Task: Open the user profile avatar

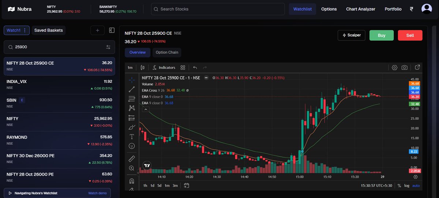Action: [427, 9]
